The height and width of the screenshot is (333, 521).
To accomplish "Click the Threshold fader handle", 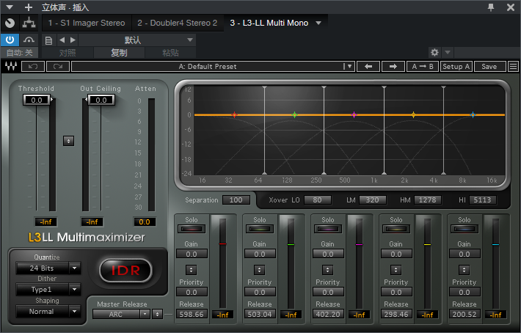I will 37,100.
